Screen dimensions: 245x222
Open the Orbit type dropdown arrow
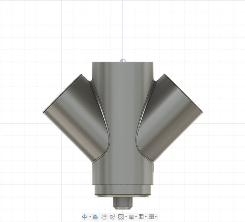(x=90, y=217)
